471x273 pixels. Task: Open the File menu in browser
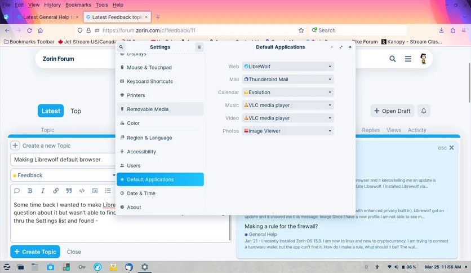tap(6, 5)
